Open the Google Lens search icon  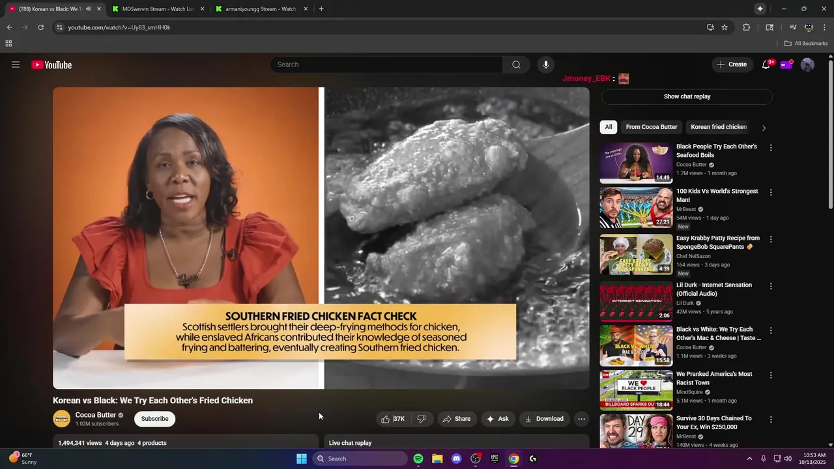point(769,27)
